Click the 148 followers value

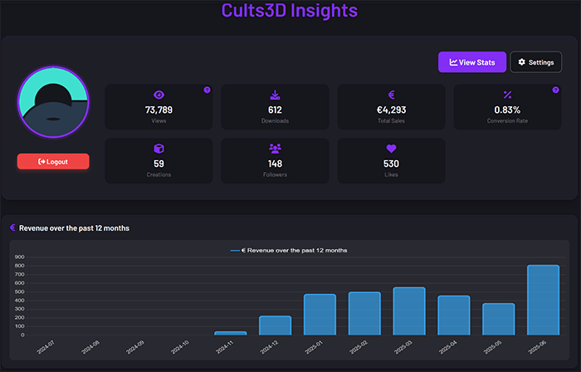tap(275, 164)
